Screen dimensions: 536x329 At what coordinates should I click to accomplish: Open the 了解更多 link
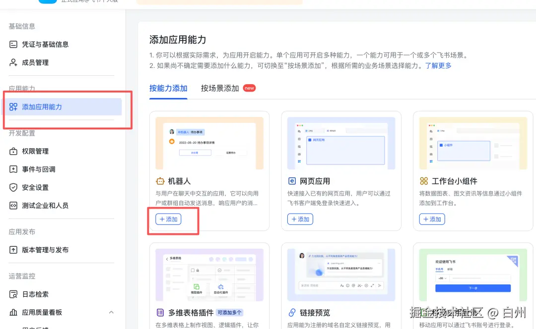[438, 65]
